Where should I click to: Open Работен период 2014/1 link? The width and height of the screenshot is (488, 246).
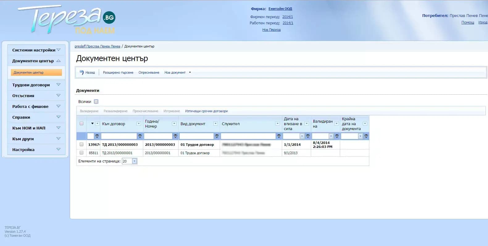pyautogui.click(x=288, y=23)
